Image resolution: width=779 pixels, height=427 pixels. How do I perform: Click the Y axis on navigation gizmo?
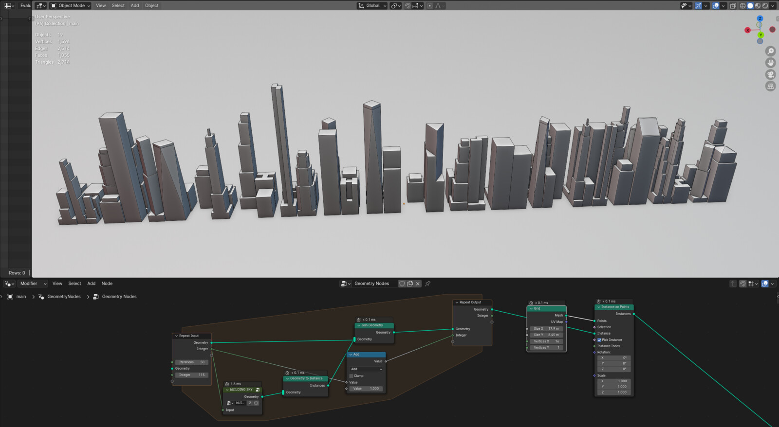coord(760,35)
